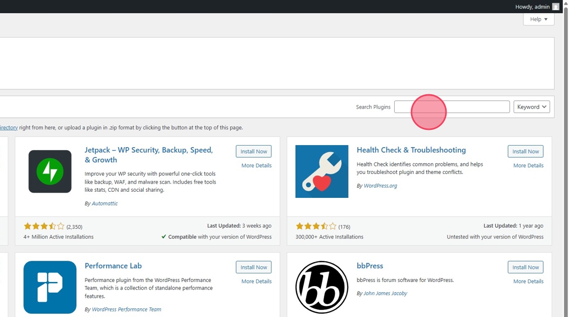This screenshot has height=317, width=569.
Task: Open the Keyword search type dropdown
Action: [531, 107]
